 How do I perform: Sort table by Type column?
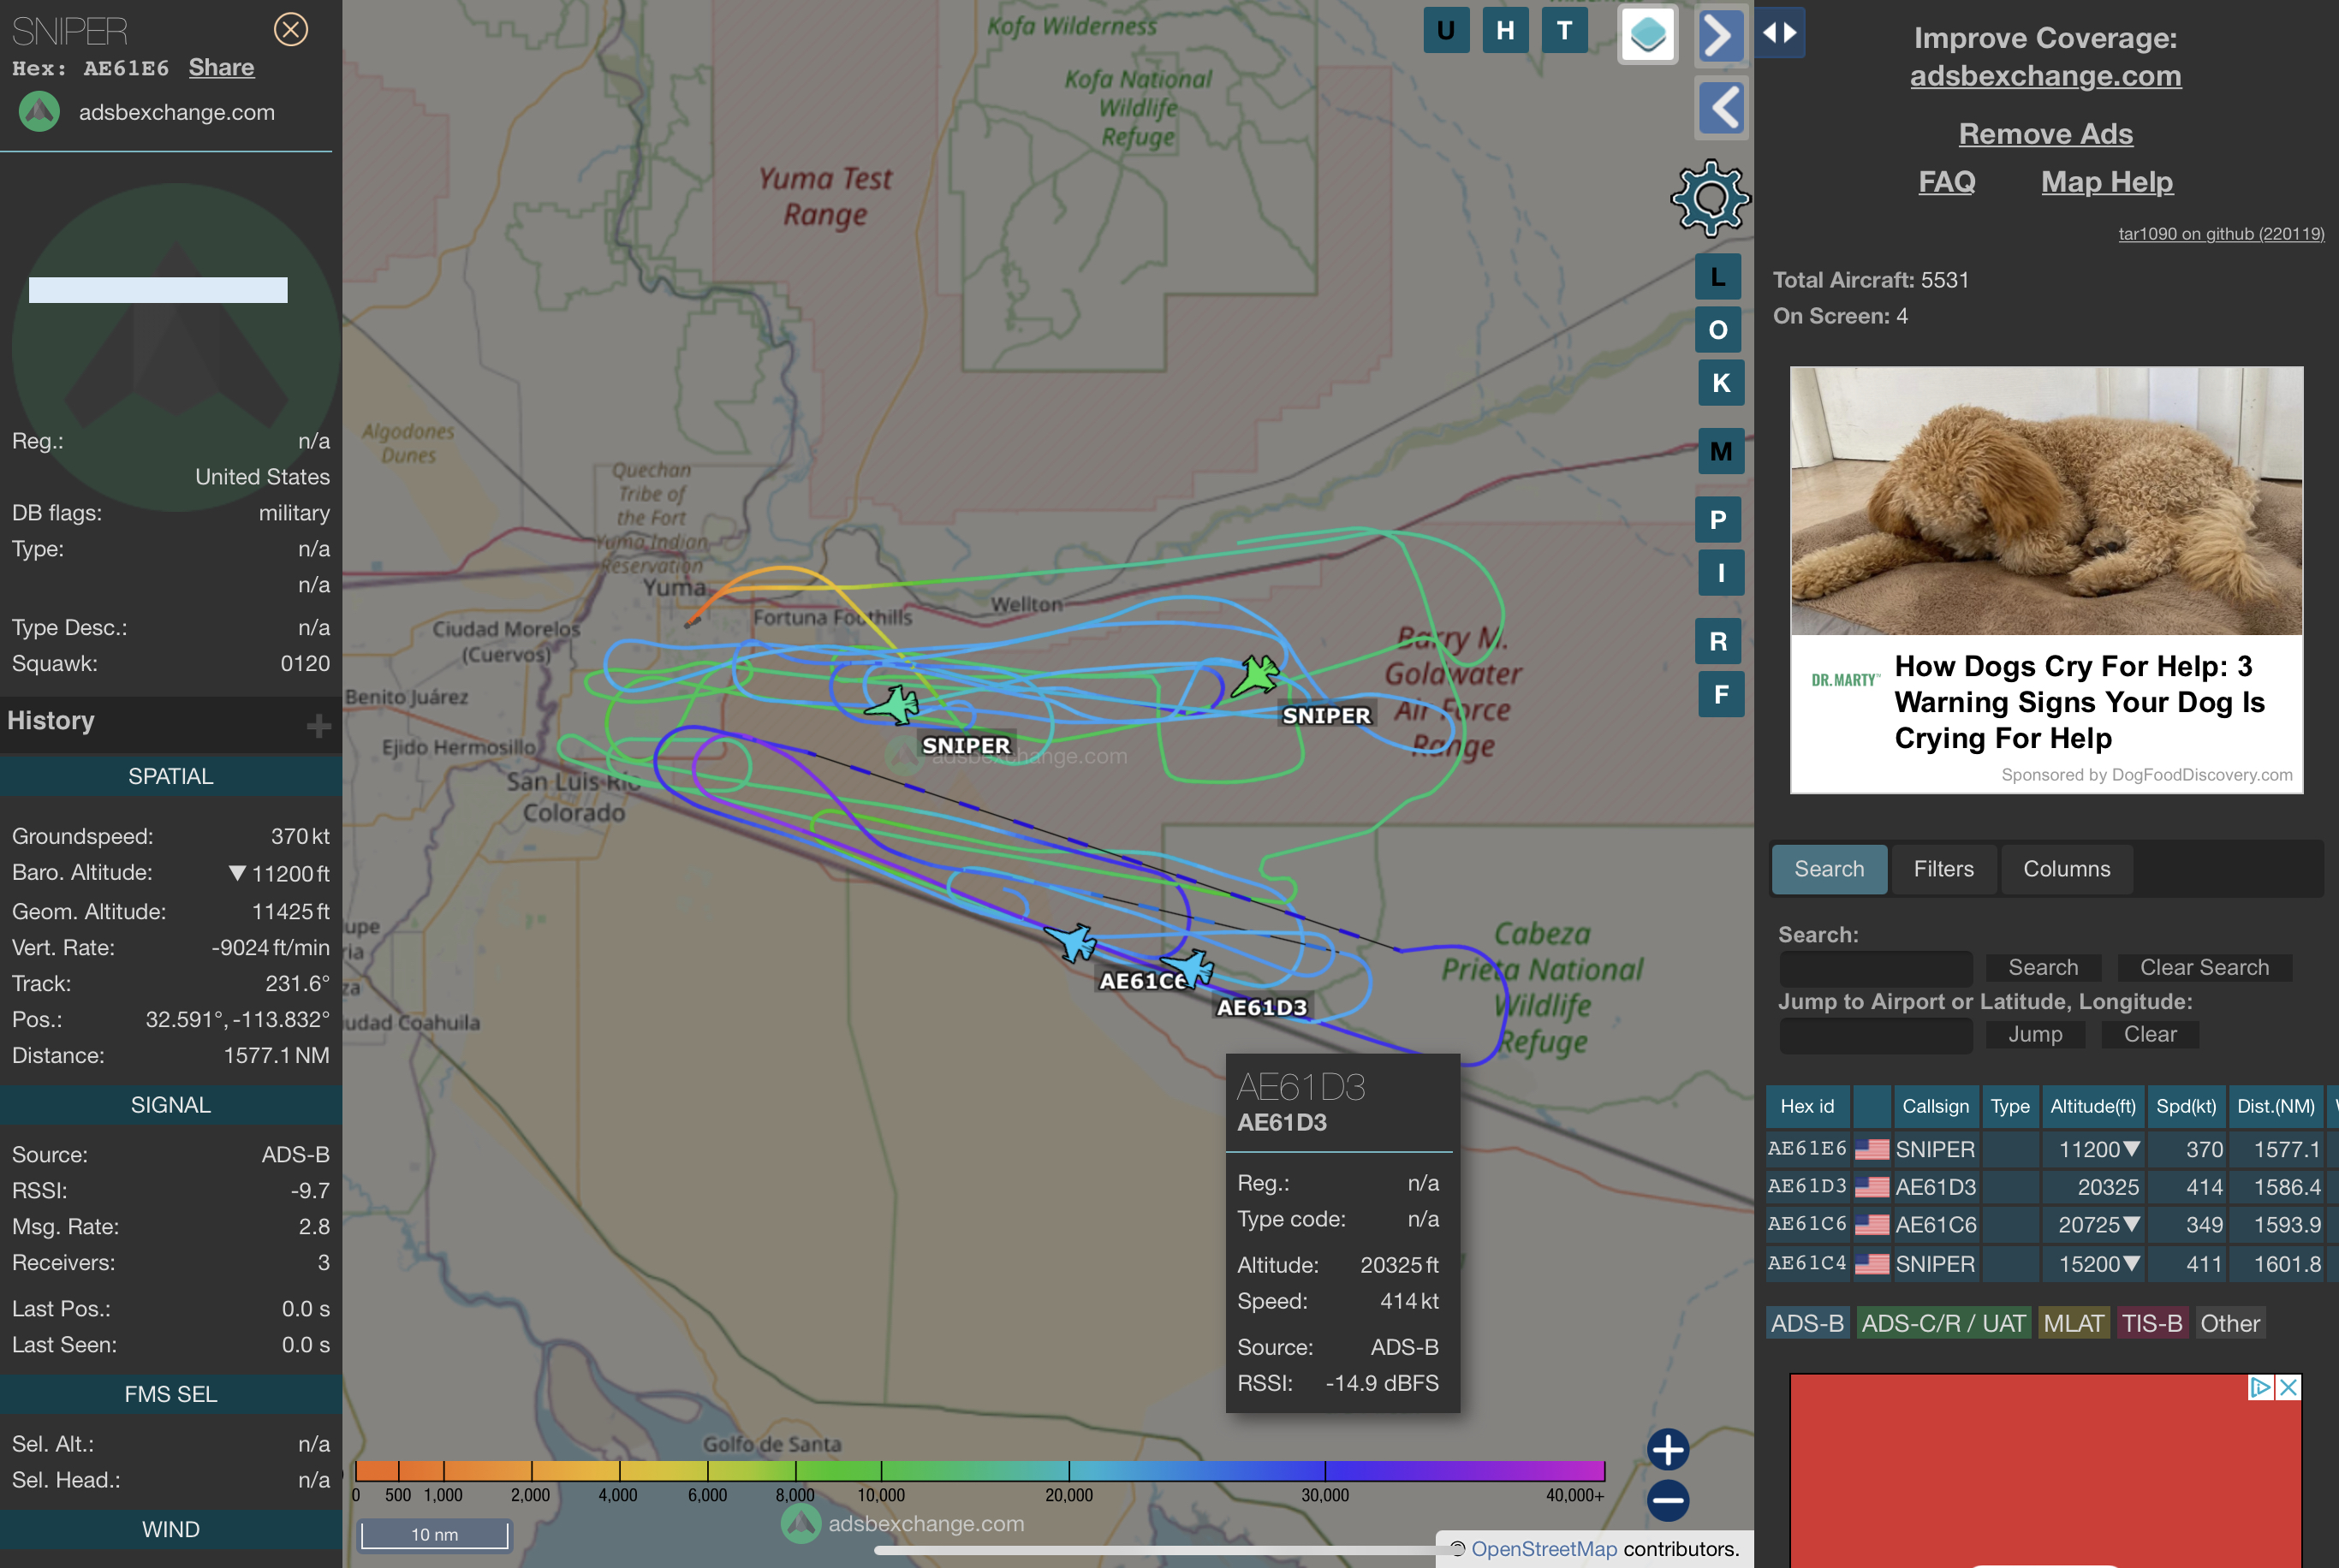[2010, 1106]
